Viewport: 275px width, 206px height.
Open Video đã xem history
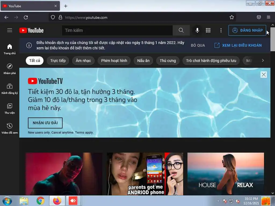[x=10, y=128]
